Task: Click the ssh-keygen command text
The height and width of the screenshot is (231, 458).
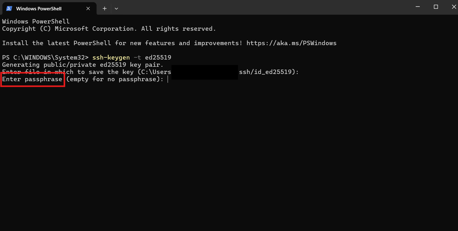Action: coord(111,58)
